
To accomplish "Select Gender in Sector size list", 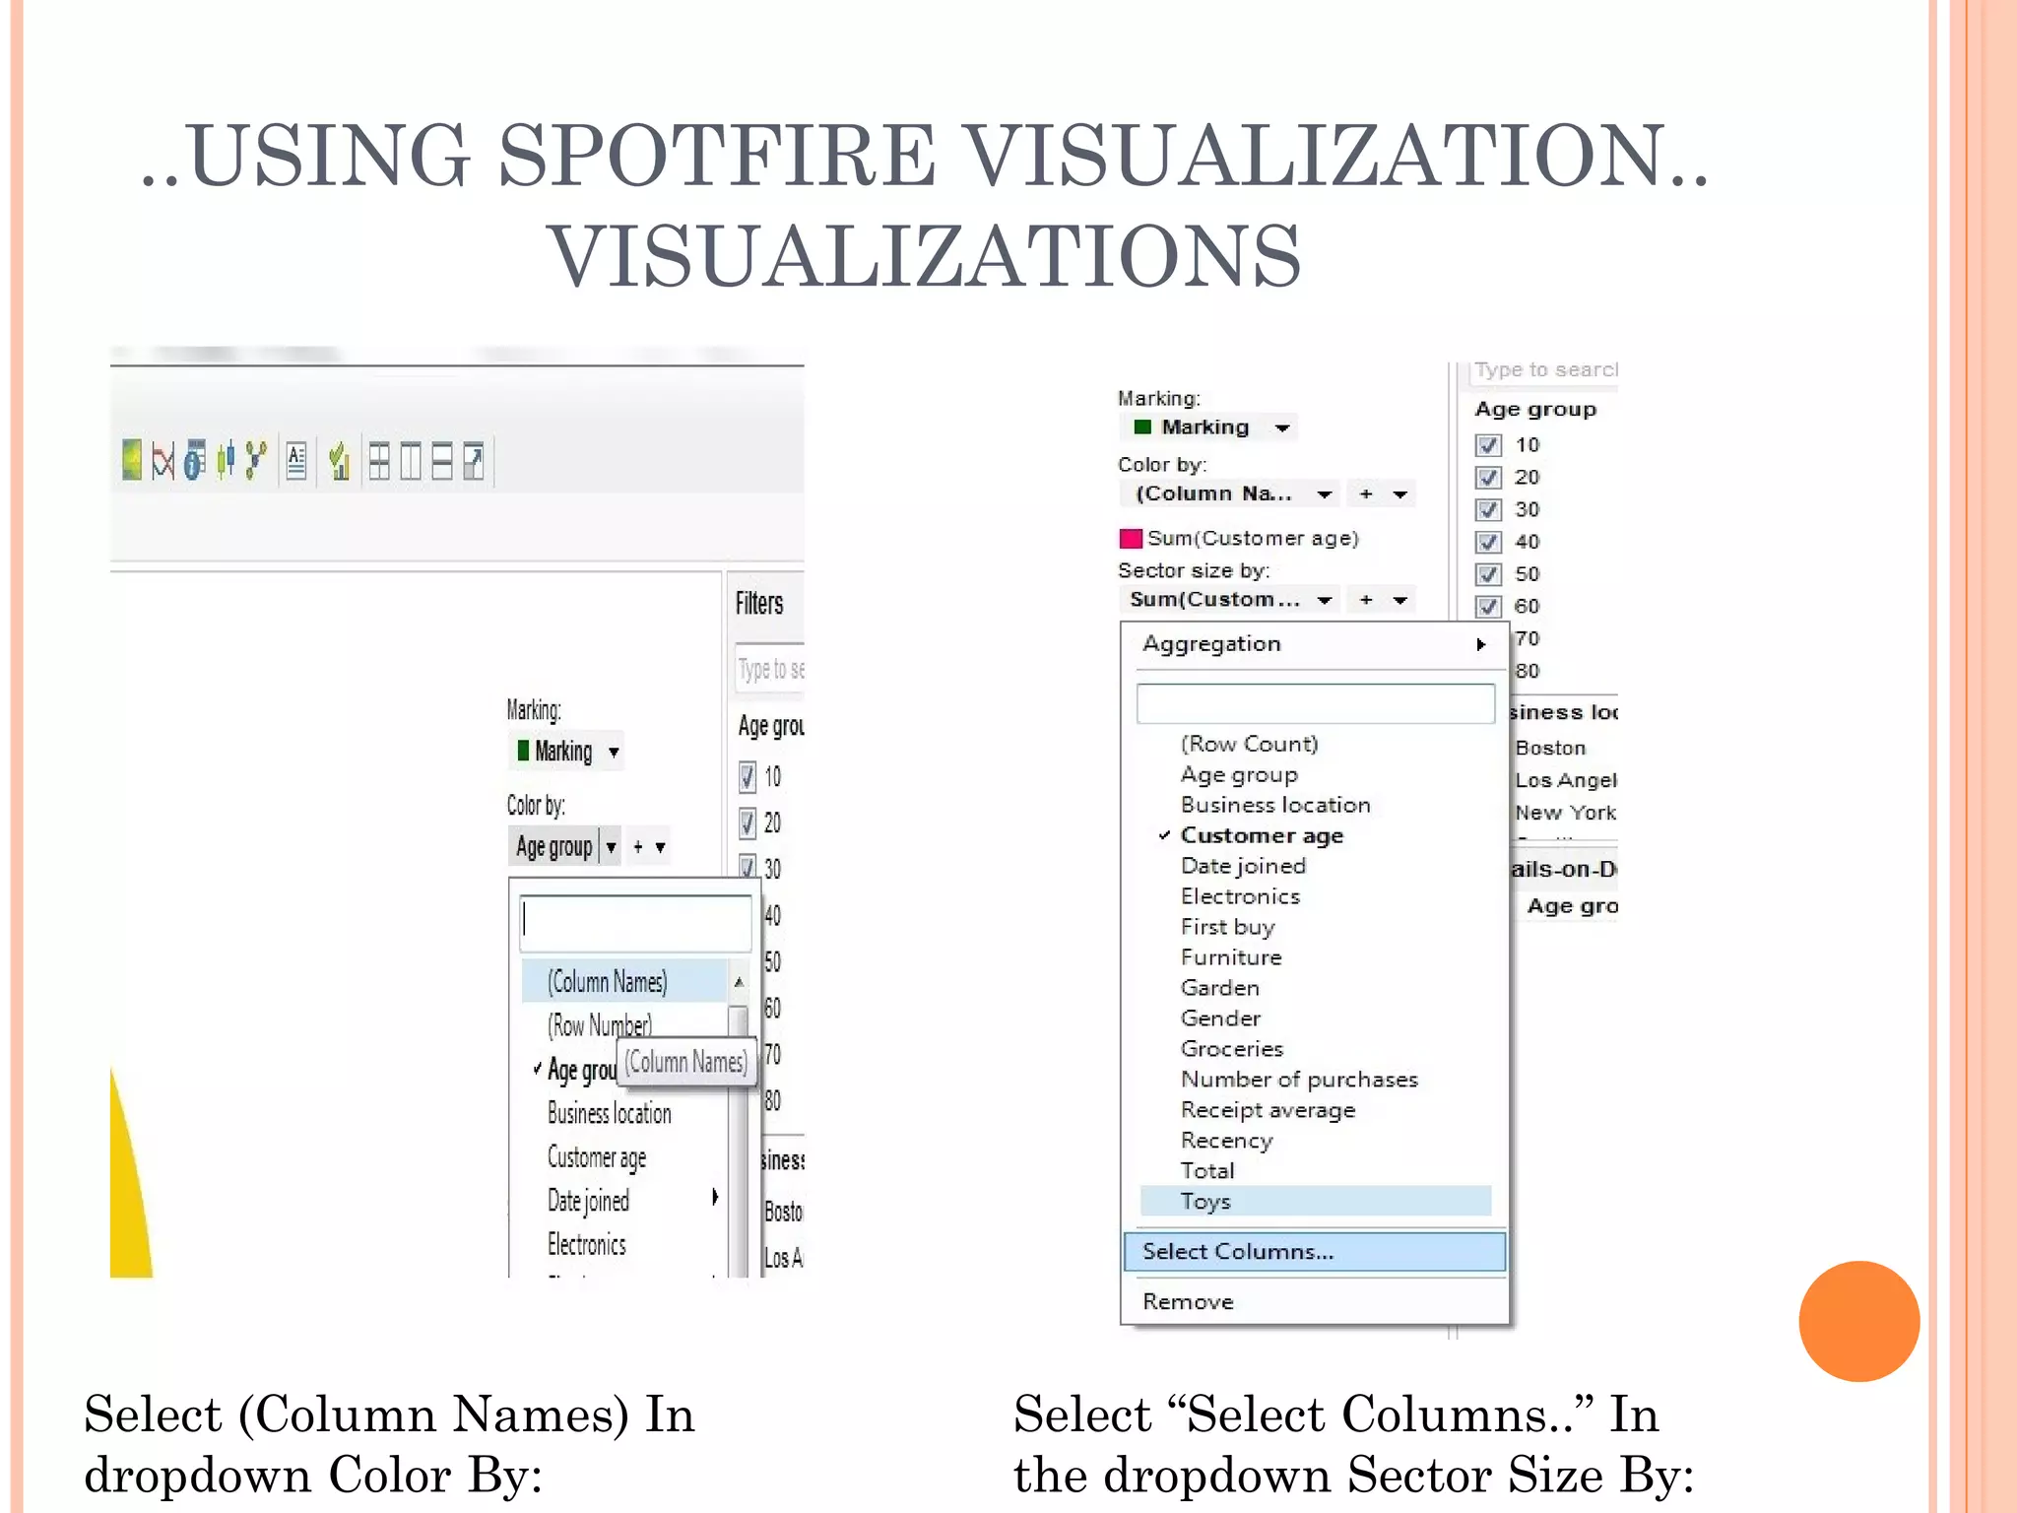I will point(1220,1019).
